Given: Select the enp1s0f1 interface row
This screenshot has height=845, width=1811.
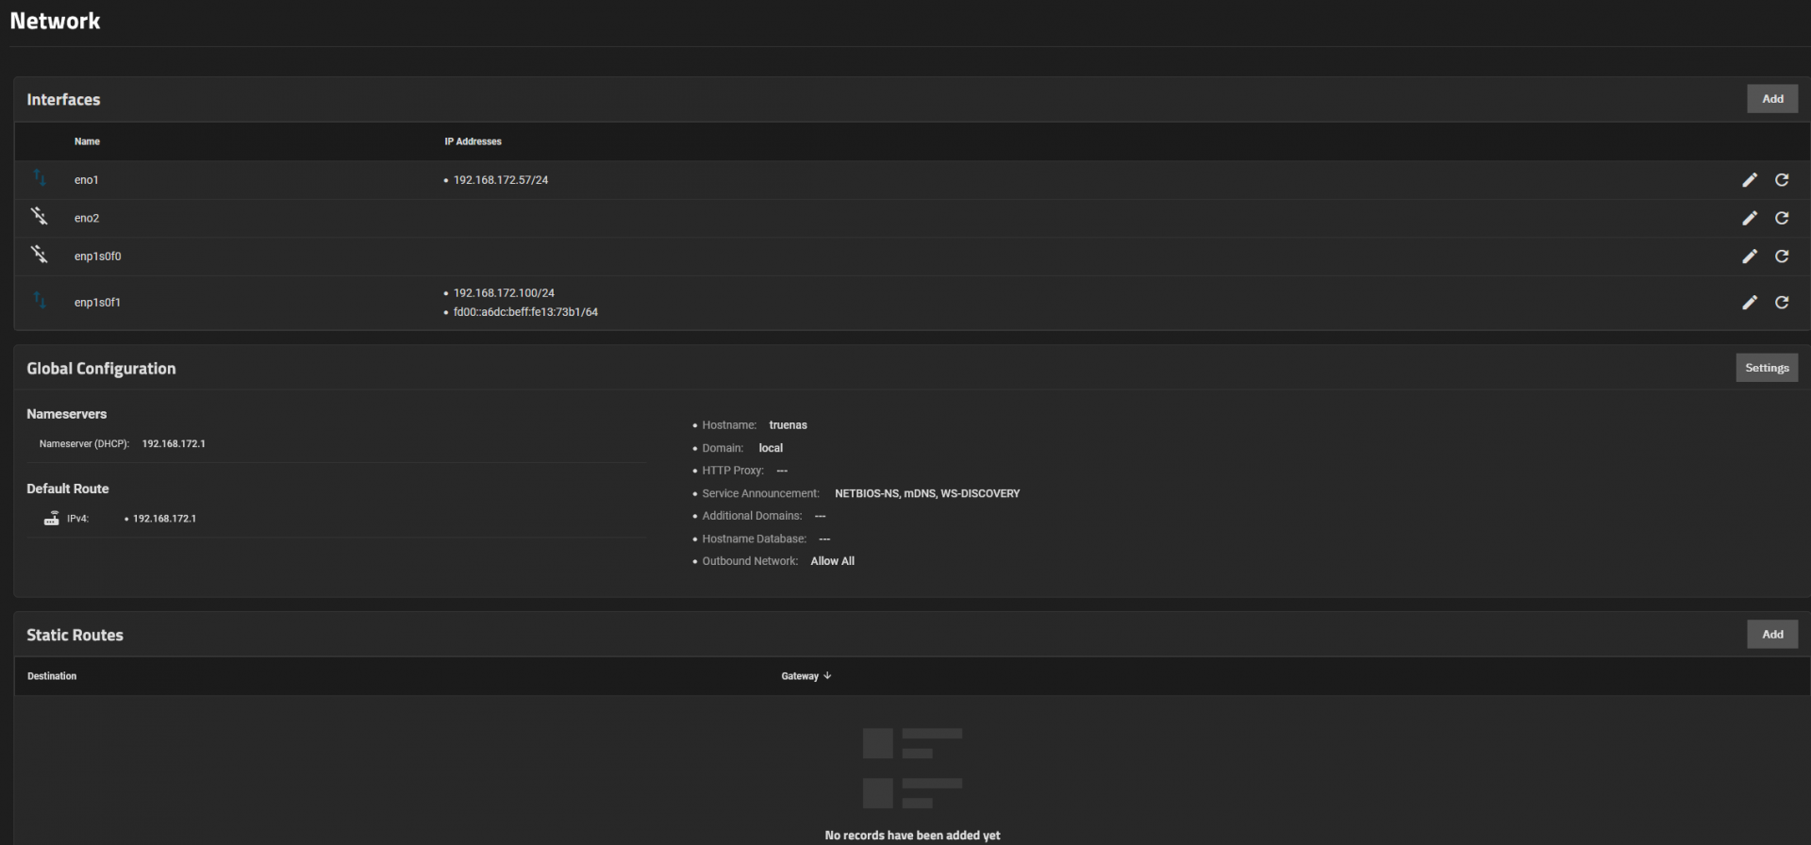Looking at the screenshot, I should pyautogui.click(x=97, y=303).
